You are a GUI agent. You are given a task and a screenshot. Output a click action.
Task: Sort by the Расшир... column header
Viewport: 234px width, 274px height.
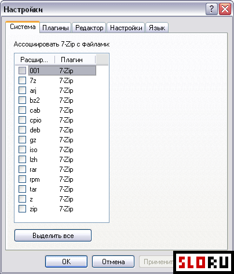coord(35,60)
